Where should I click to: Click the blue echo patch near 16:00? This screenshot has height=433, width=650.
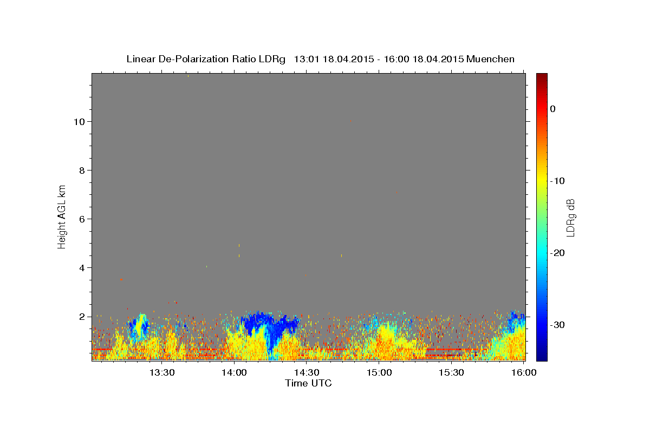(516, 320)
